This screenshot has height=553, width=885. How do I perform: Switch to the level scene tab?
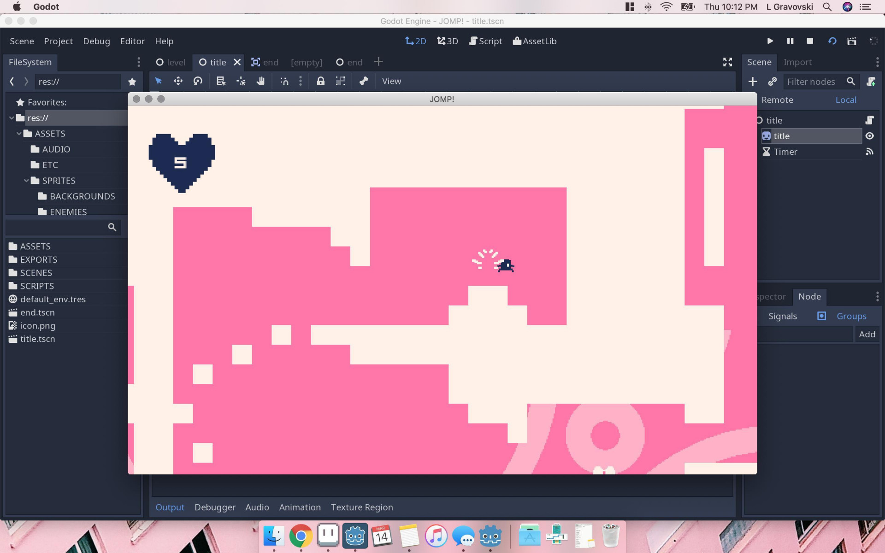coord(171,62)
